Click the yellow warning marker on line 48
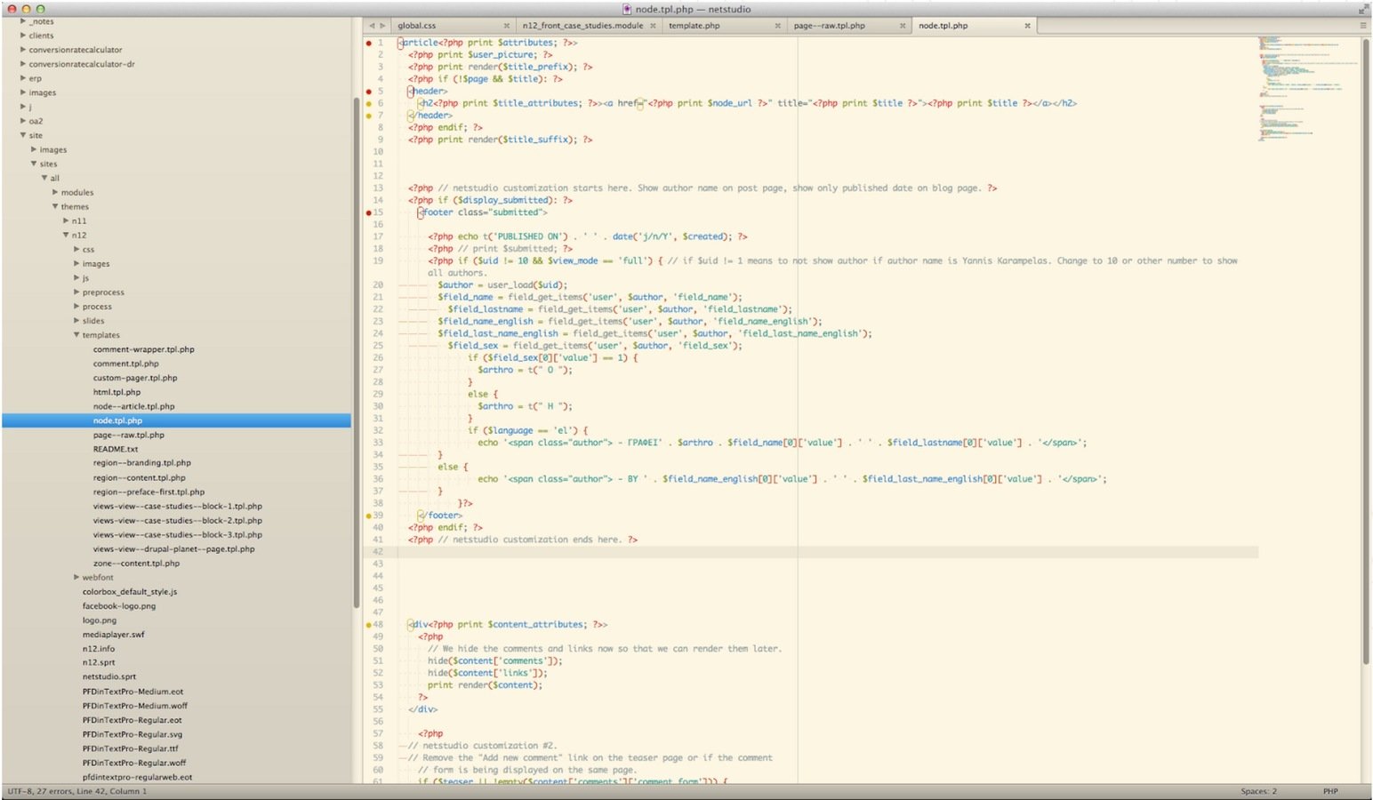 tap(368, 625)
